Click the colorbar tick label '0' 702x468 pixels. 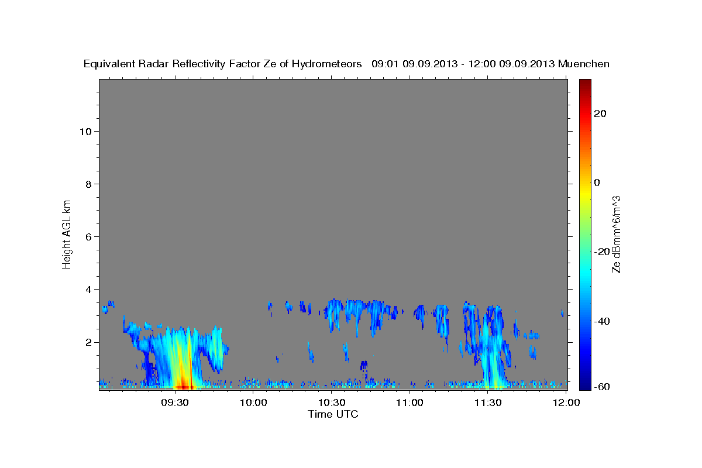tap(597, 183)
